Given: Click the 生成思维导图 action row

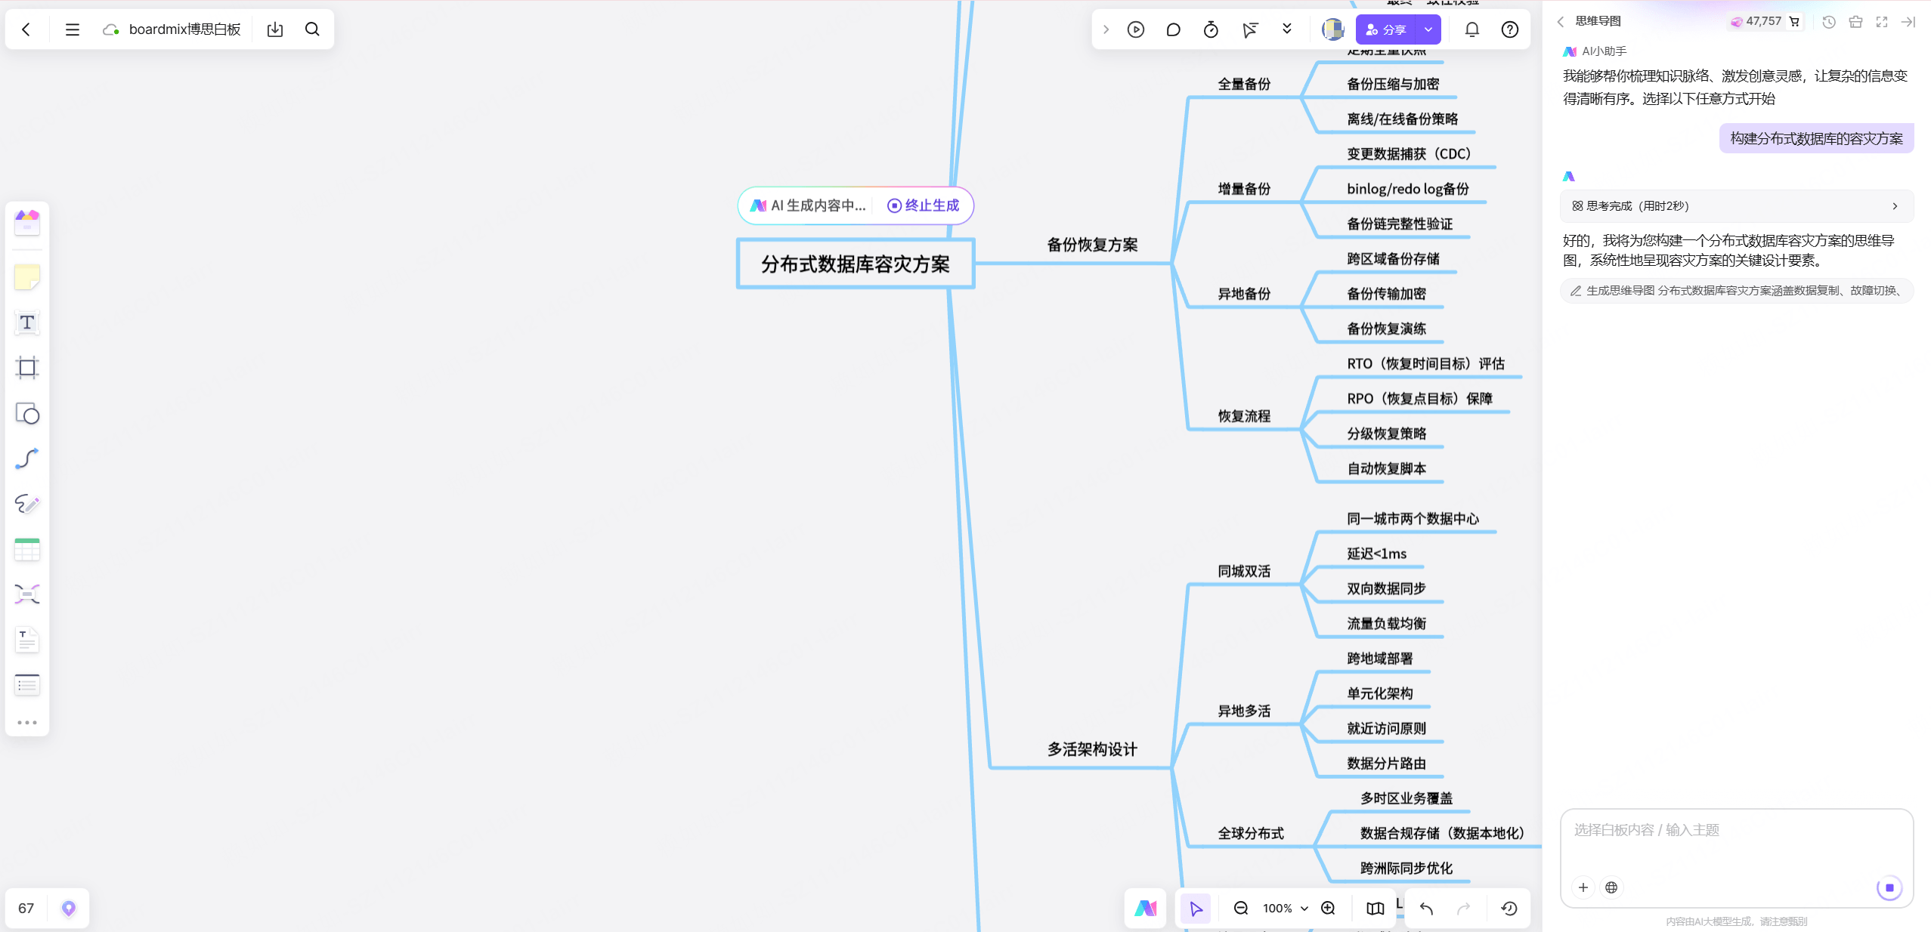Looking at the screenshot, I should 1737,290.
